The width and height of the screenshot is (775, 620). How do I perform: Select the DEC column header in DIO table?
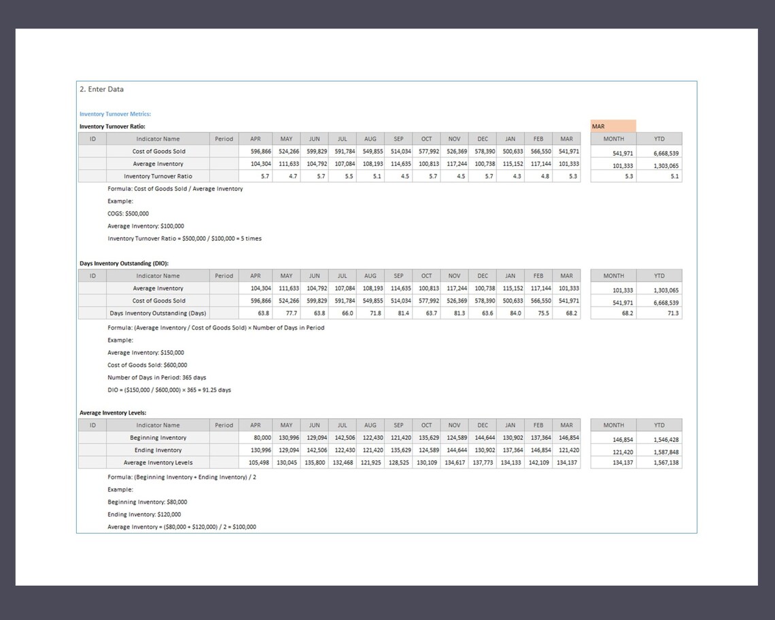[482, 275]
